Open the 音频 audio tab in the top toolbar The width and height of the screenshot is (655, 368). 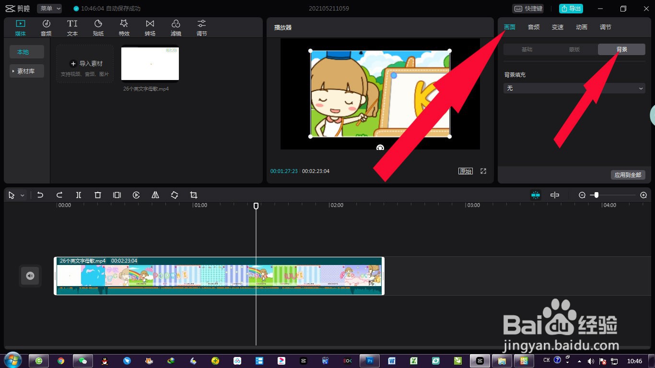pos(46,28)
